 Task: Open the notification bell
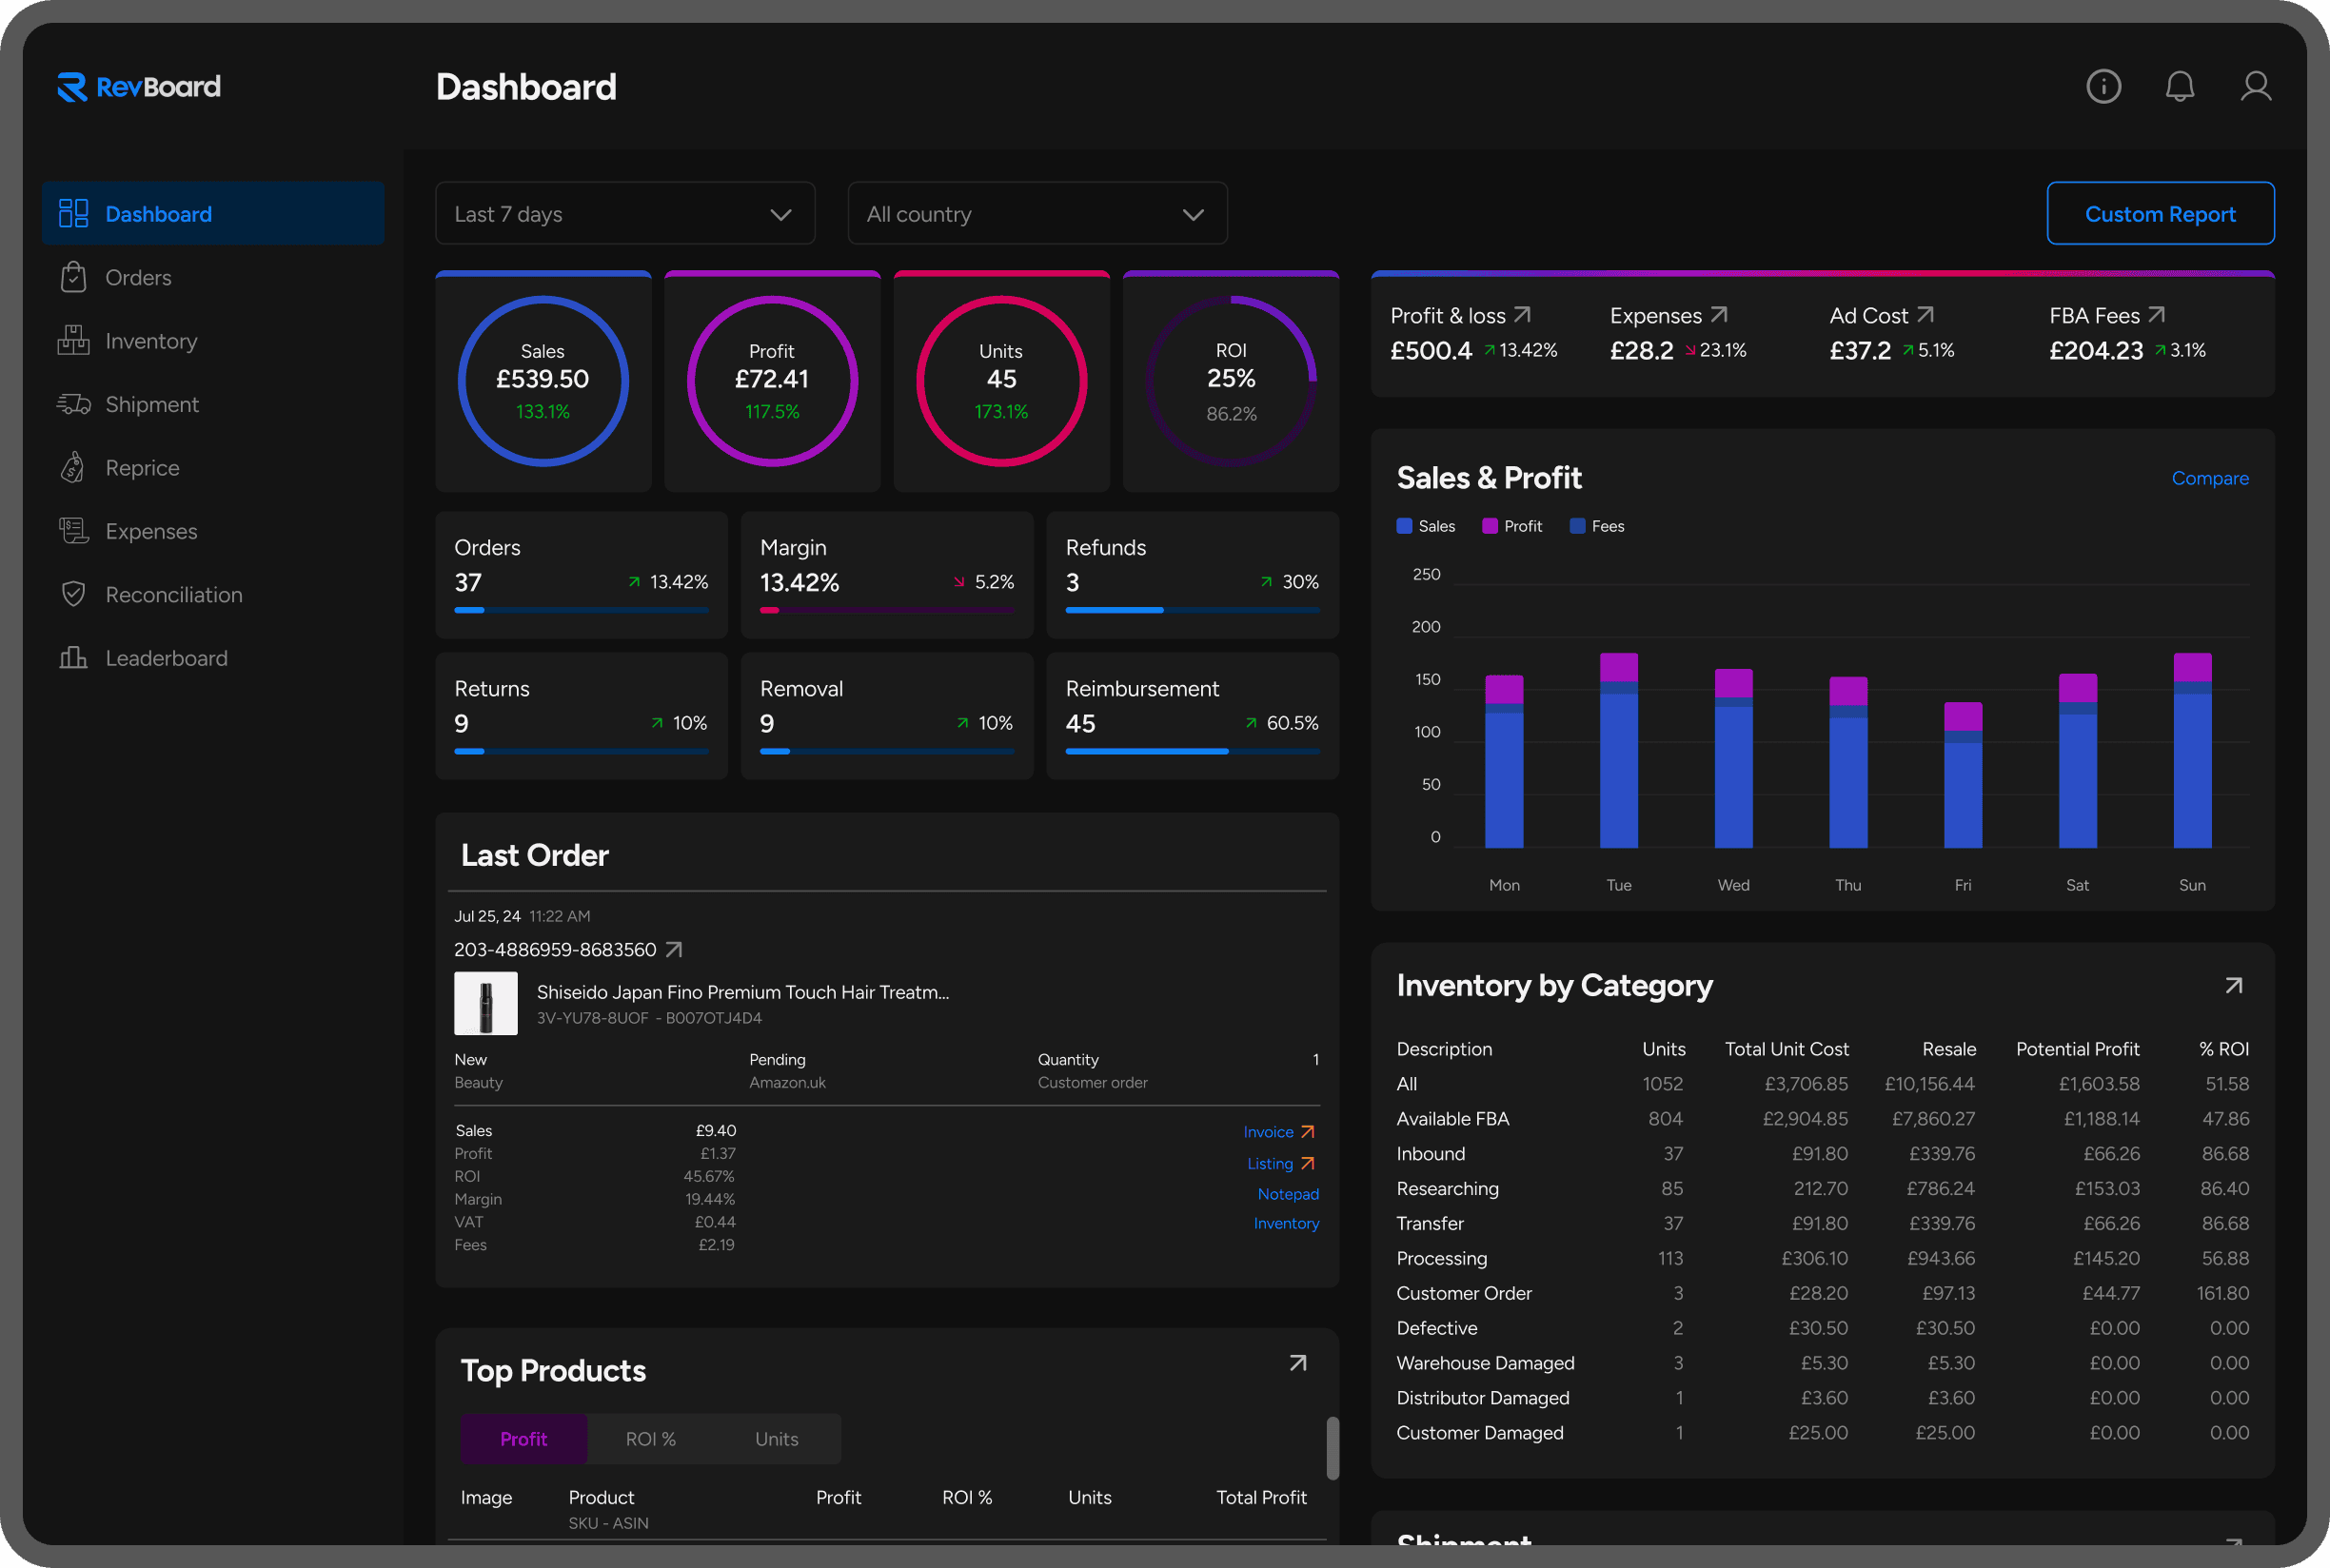2180,87
